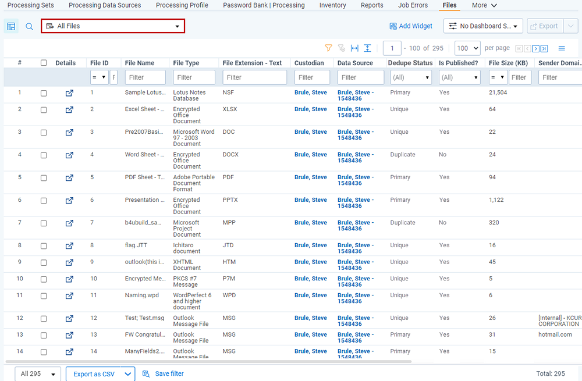Open custodian Brule, Steve link in row 1
Viewport: 582px width, 381px height.
pos(311,92)
